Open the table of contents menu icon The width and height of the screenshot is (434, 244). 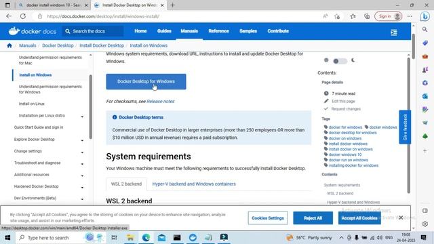[394, 33]
